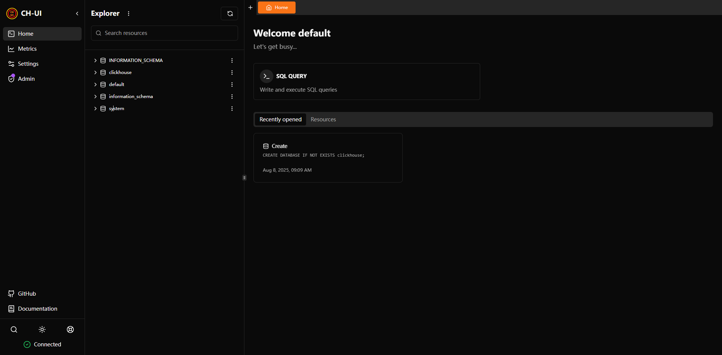Click the system database icon
Screen dimensions: 722x355
click(103, 109)
